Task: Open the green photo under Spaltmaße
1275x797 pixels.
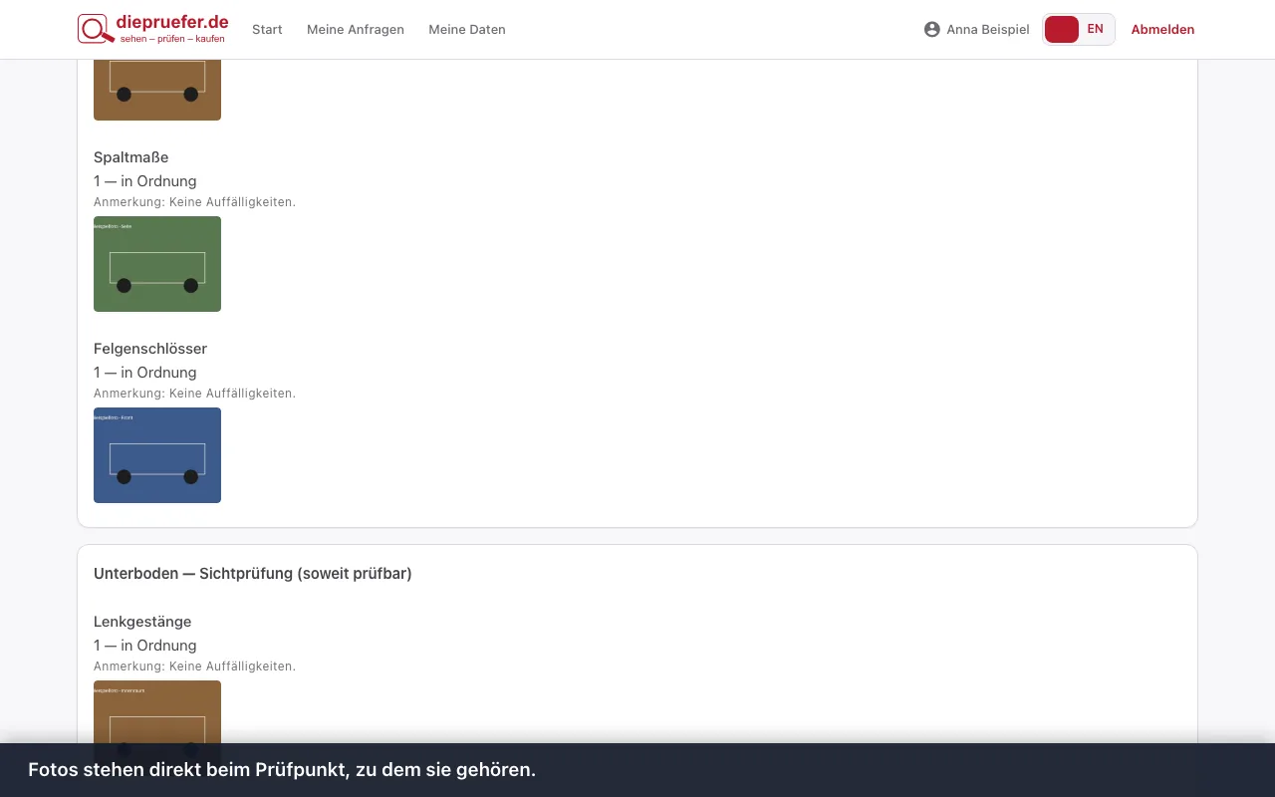Action: click(157, 264)
